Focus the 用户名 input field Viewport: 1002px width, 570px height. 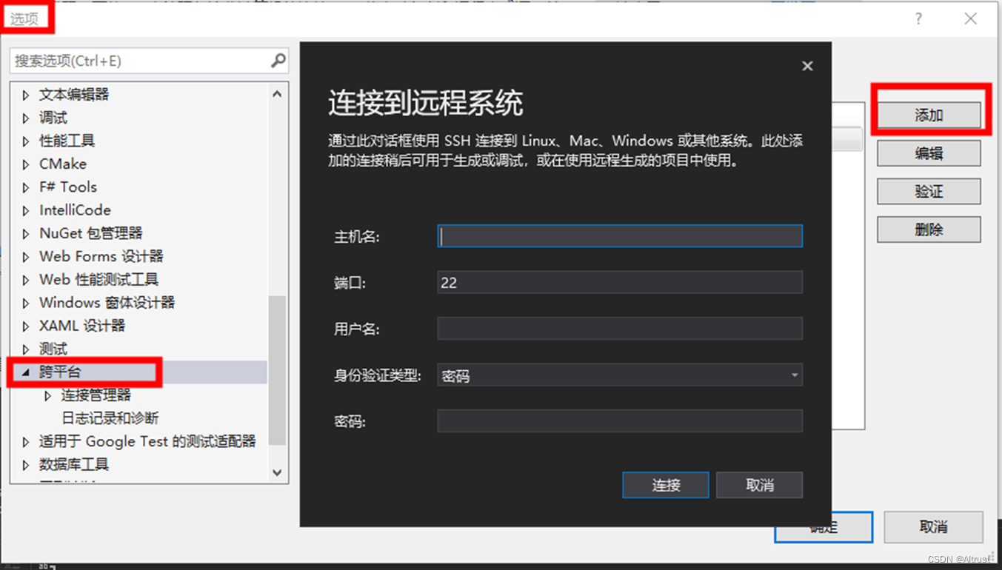[x=620, y=329]
